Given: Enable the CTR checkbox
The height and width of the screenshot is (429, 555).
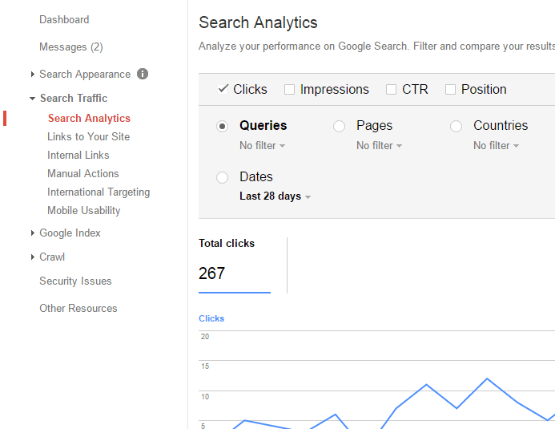Looking at the screenshot, I should pos(392,90).
